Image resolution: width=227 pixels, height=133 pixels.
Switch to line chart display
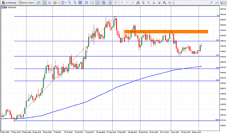coord(50,3)
